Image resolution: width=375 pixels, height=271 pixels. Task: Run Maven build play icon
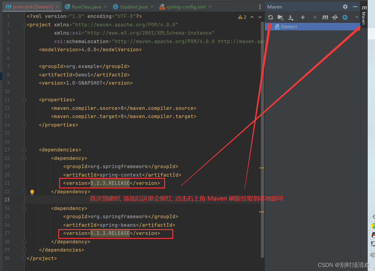click(315, 17)
